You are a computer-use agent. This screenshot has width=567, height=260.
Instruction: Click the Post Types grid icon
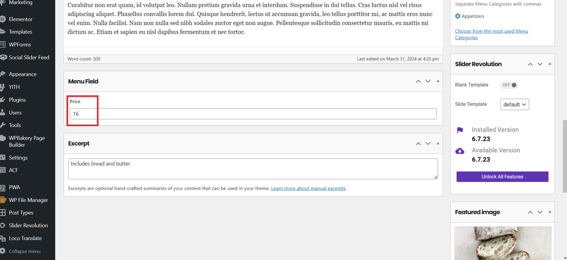point(2,213)
